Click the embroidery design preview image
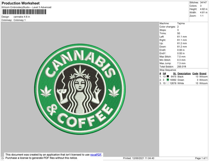This screenshot has width=209, height=161. coord(80,89)
